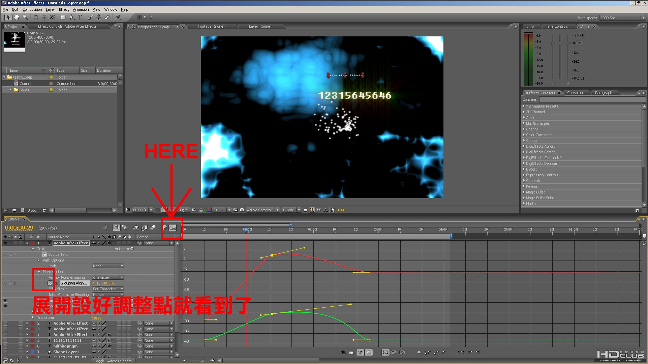
Task: Select the Zoom magnifier tool
Action: click(25, 17)
